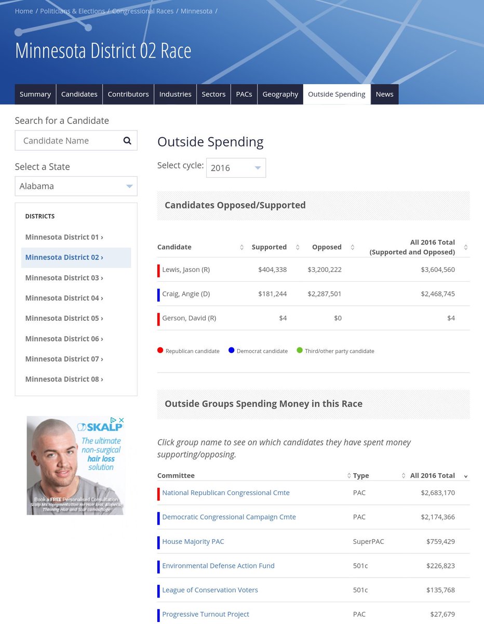Sort committees by Committee column arrows
The image size is (484, 624).
click(349, 476)
